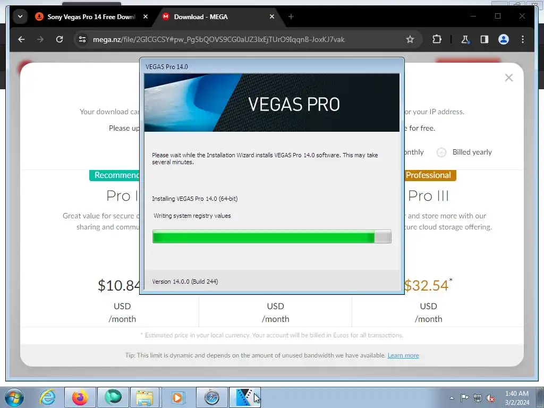The image size is (544, 408).
Task: Close the Sony Vegas Pro tab
Action: click(x=146, y=16)
